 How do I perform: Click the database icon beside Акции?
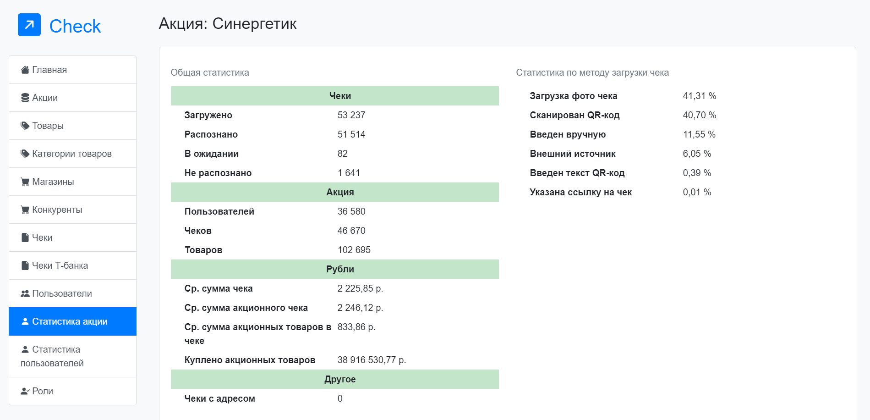(25, 98)
